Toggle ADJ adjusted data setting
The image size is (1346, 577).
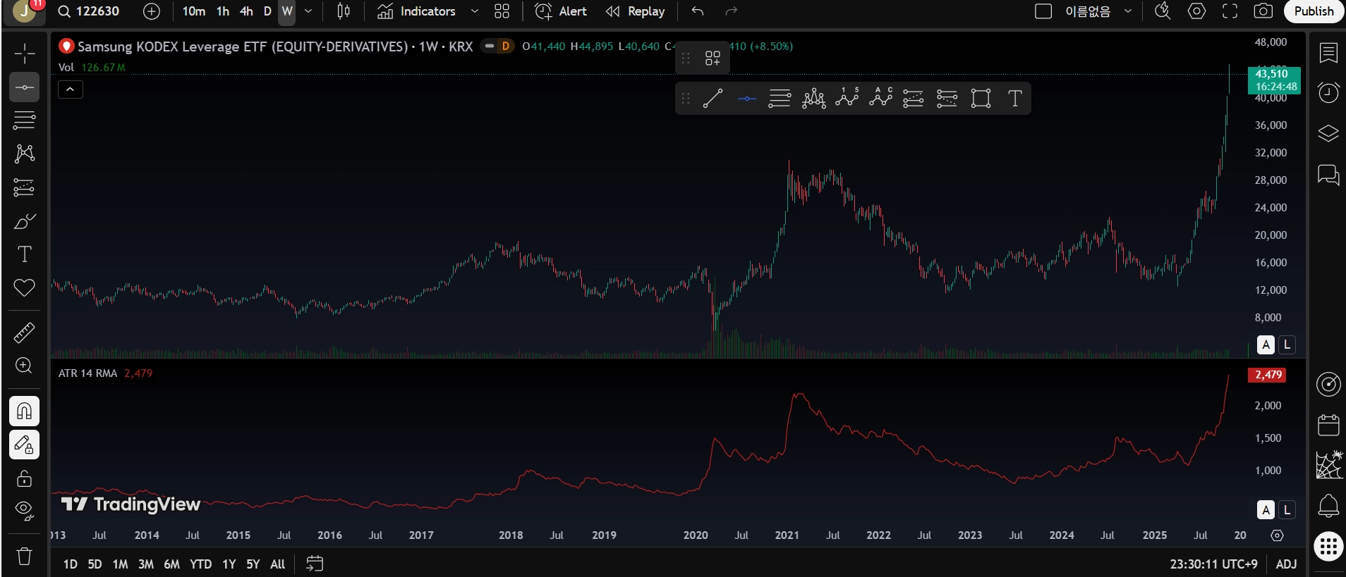coord(1286,564)
